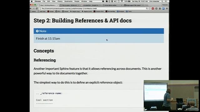
Task: Click the Concepts heading
Action: click(44, 51)
